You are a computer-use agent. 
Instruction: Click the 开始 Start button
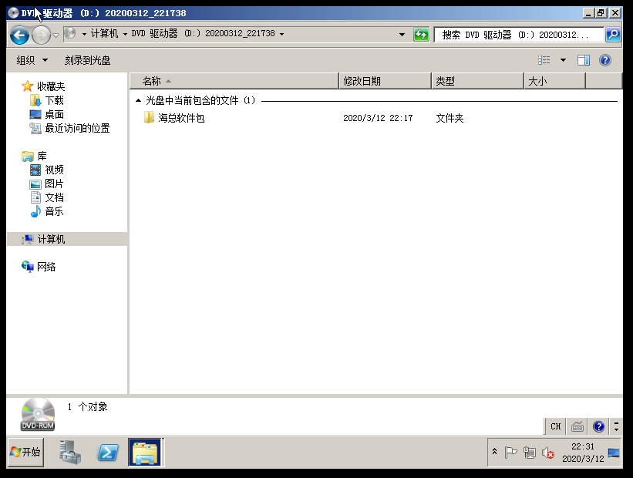pos(23,453)
